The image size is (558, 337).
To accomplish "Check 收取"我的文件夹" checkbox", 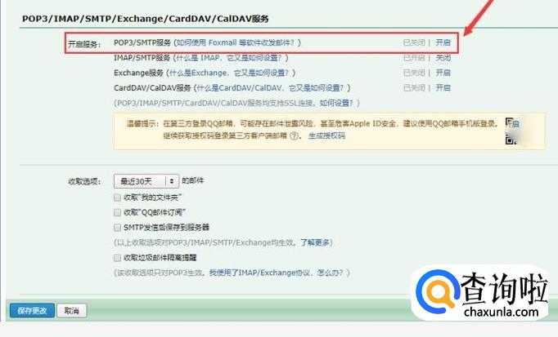I will 117,197.
